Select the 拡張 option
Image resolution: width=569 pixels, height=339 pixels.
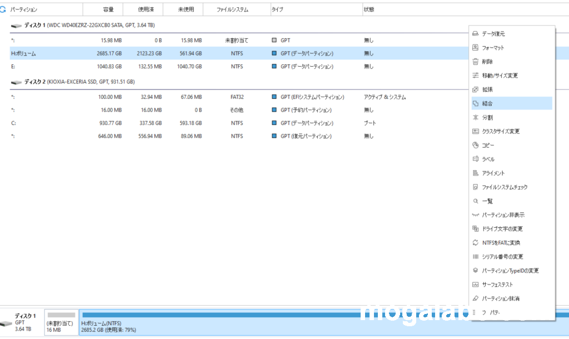click(487, 89)
